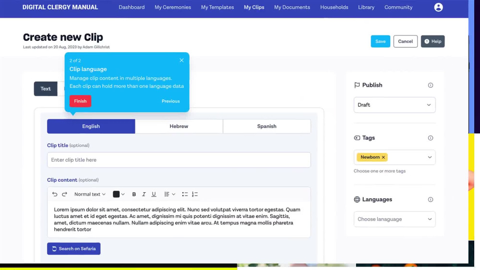Screen dimensions: 480x270
Task: Open the Help button
Action: click(x=432, y=41)
